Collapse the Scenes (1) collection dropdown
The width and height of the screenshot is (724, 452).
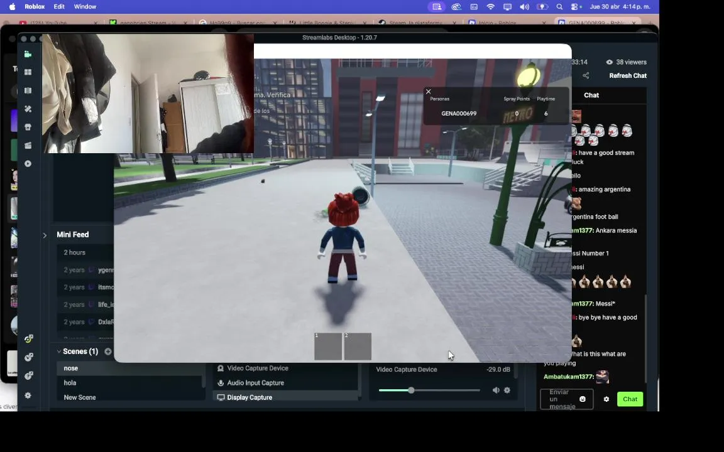point(58,352)
